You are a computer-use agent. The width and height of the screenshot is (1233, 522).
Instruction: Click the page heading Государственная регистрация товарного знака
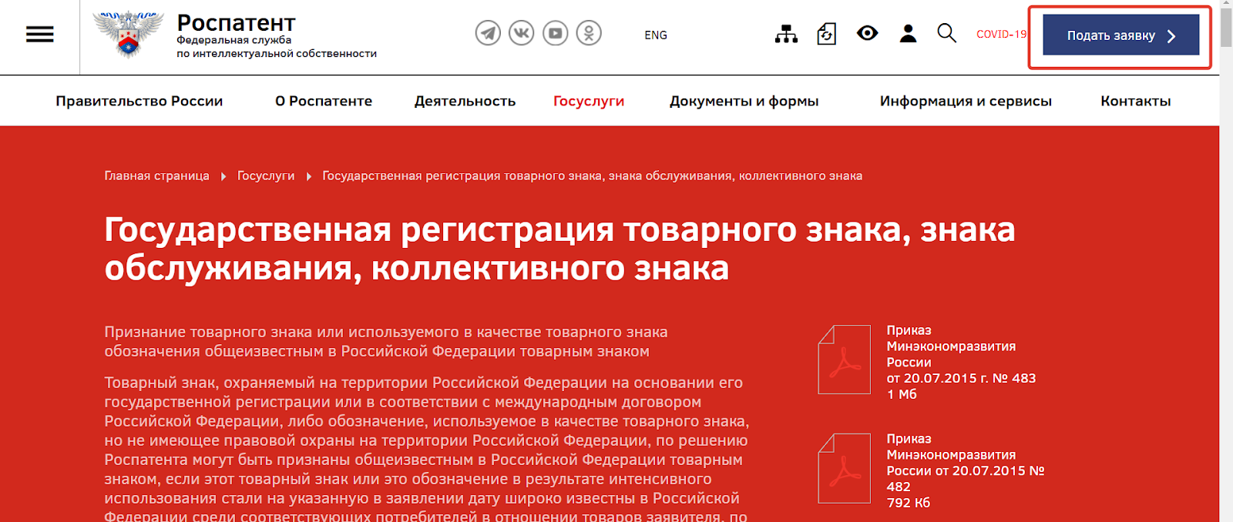[559, 249]
